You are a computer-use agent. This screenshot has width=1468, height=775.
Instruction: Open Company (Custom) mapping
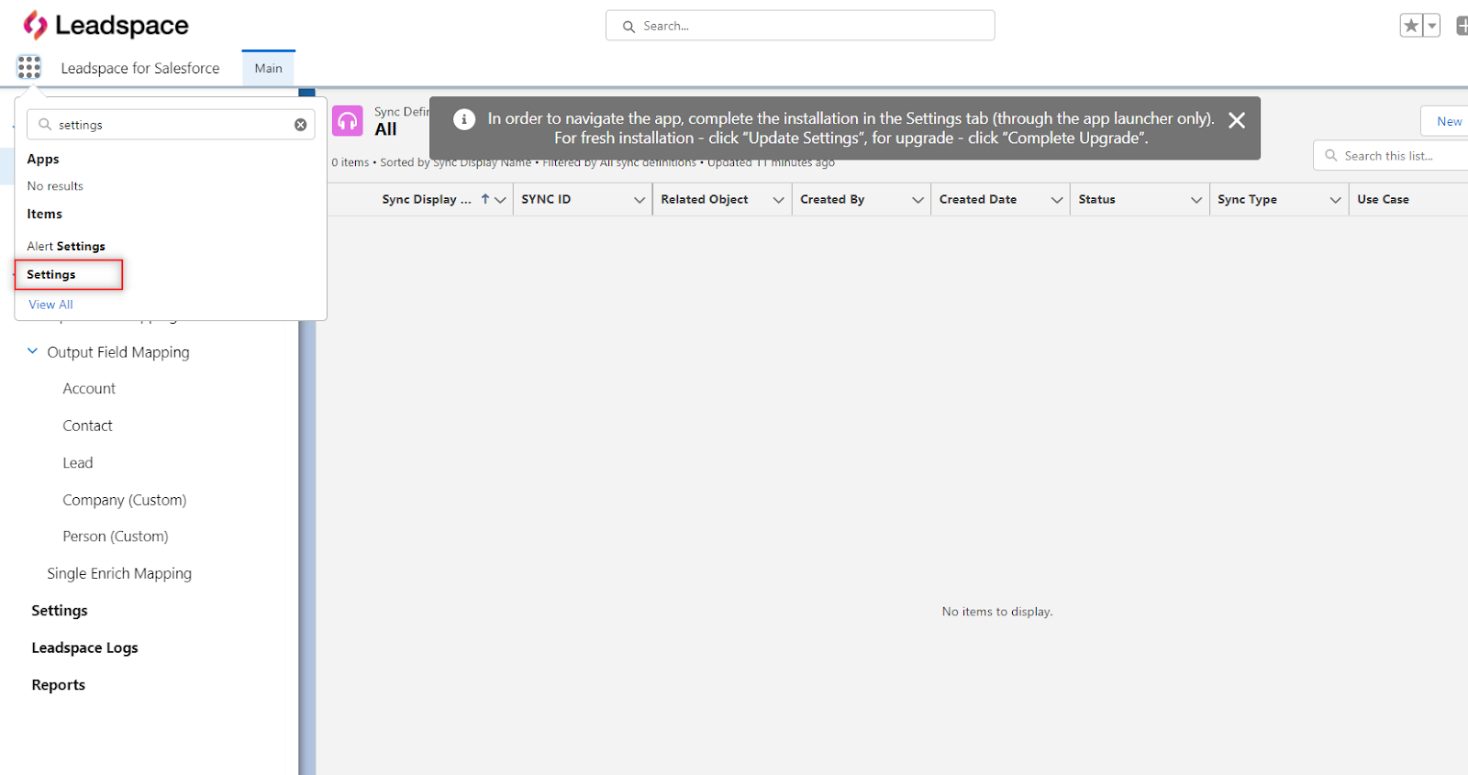pyautogui.click(x=125, y=500)
